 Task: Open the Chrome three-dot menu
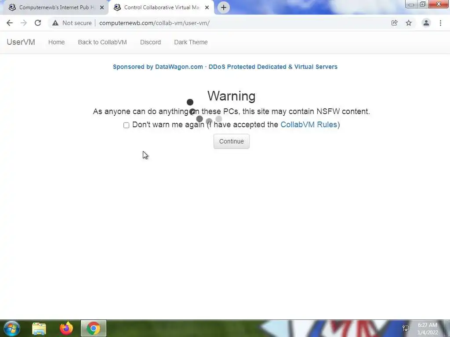pyautogui.click(x=440, y=23)
